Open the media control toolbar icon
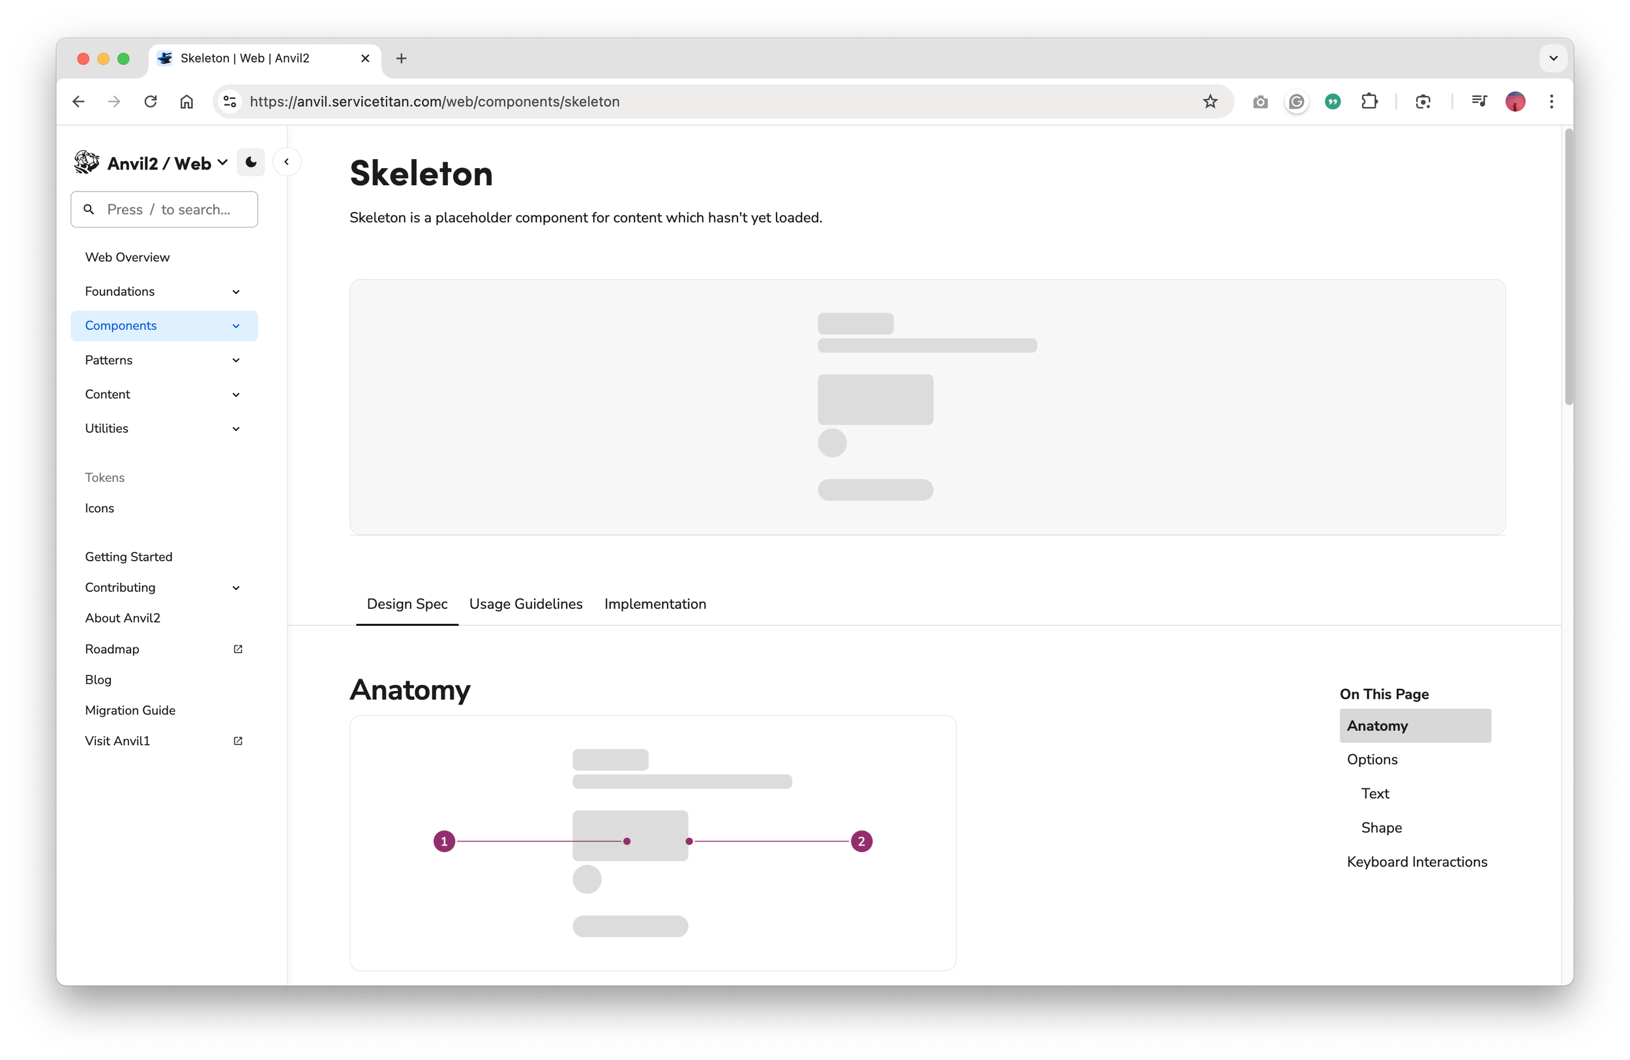 point(1479,101)
